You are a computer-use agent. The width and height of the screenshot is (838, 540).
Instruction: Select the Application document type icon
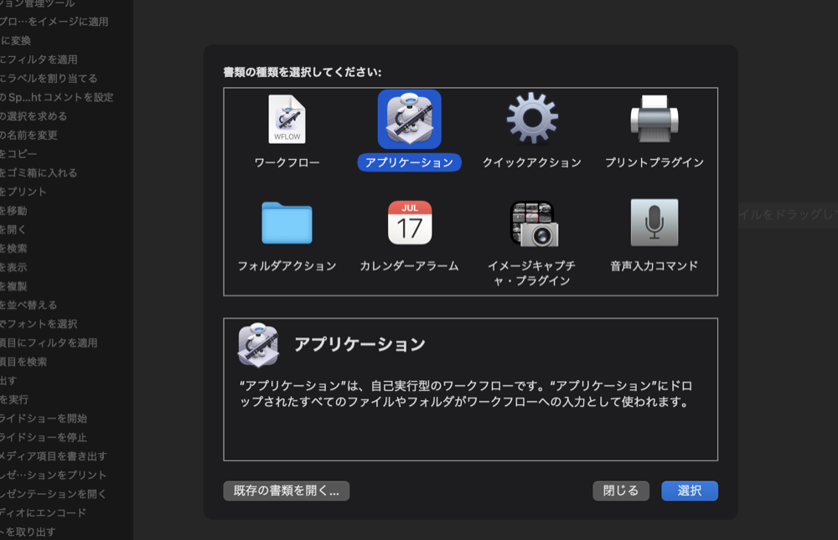(409, 119)
